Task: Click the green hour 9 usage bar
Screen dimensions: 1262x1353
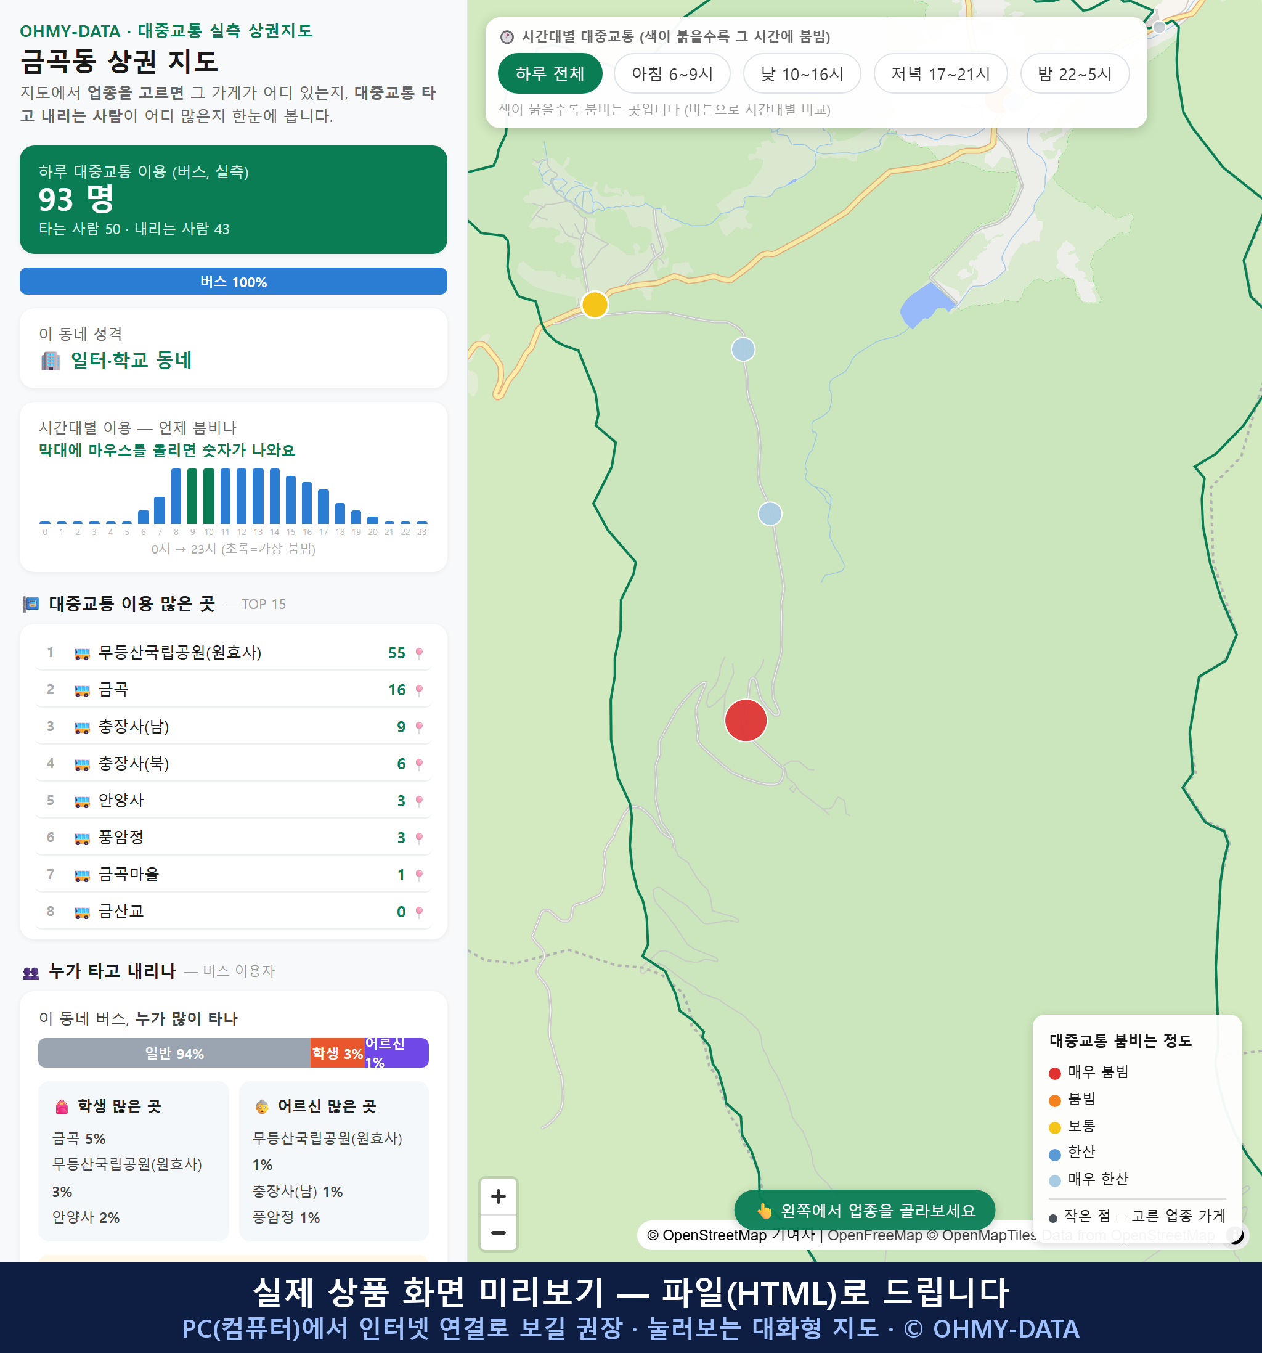Action: pos(192,496)
